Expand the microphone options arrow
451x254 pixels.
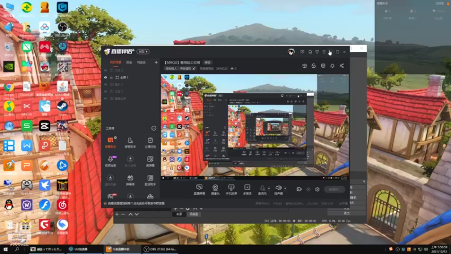[x=269, y=189]
